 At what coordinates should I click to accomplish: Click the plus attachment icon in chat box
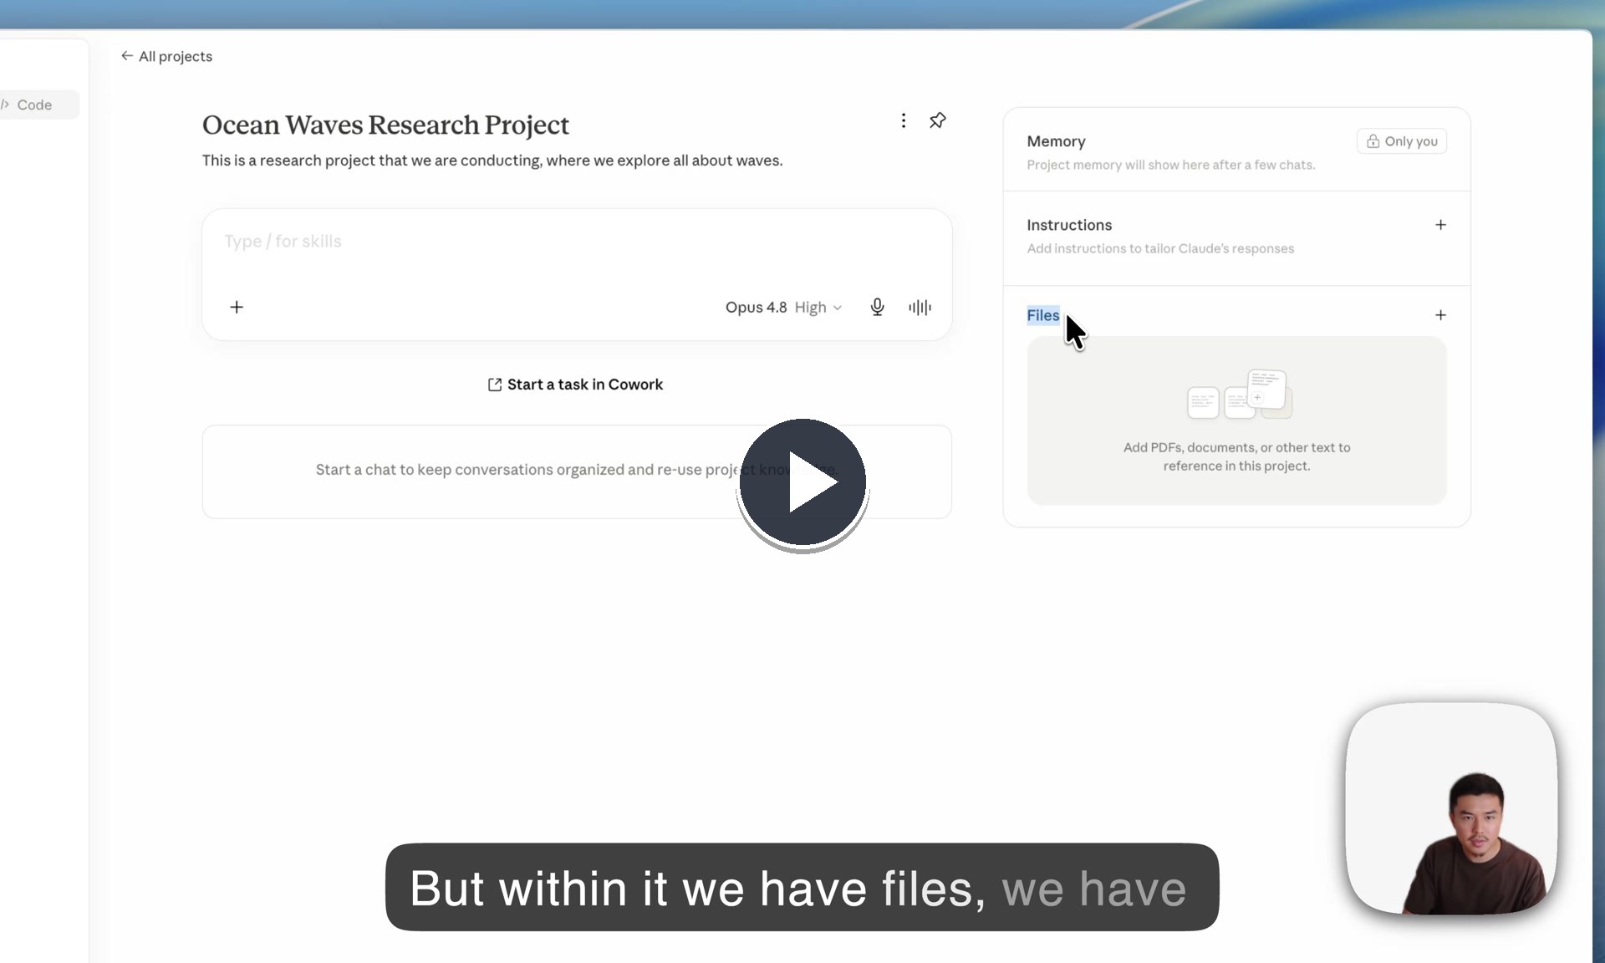237,308
